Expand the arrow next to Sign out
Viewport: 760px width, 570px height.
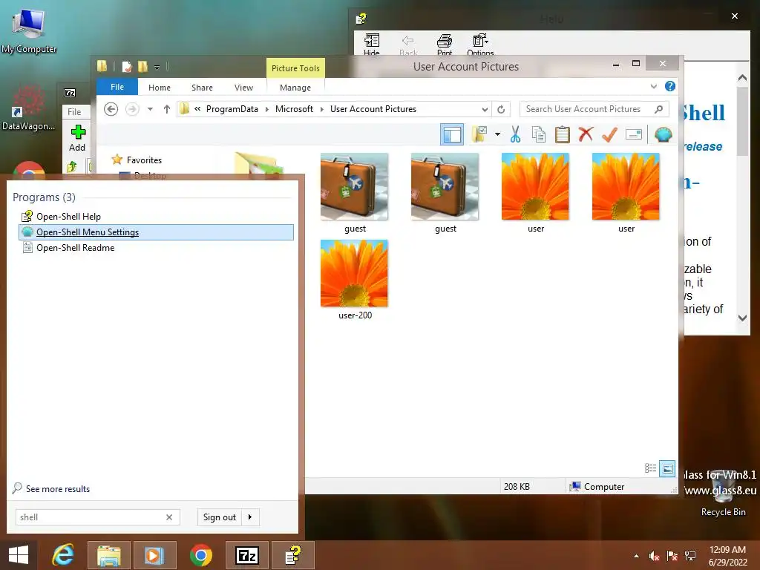(x=250, y=517)
